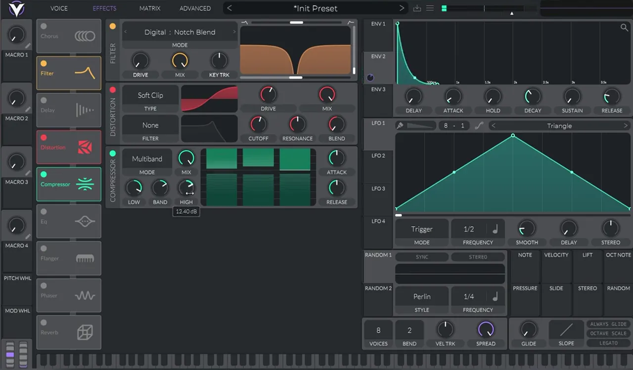Click the VOICES value box showing 8
Viewport: 633px width, 370px height.
378,330
